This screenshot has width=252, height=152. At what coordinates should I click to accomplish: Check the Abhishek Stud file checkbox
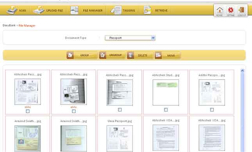coord(166,110)
